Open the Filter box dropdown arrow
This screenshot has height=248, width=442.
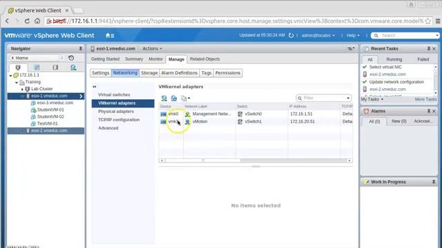point(348,98)
